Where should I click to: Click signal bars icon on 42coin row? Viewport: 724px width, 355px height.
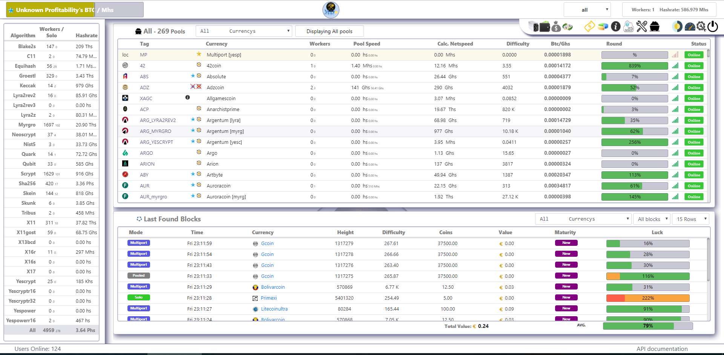(x=675, y=66)
